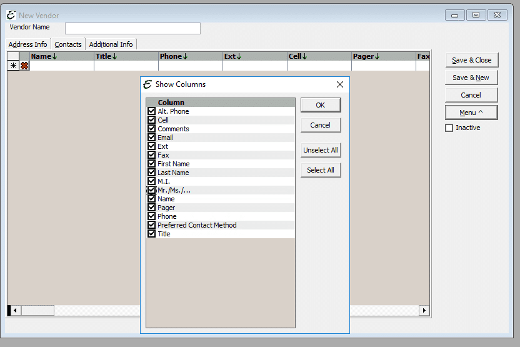This screenshot has width=520, height=347.
Task: Uncheck the Ext column checkbox
Action: [x=151, y=146]
